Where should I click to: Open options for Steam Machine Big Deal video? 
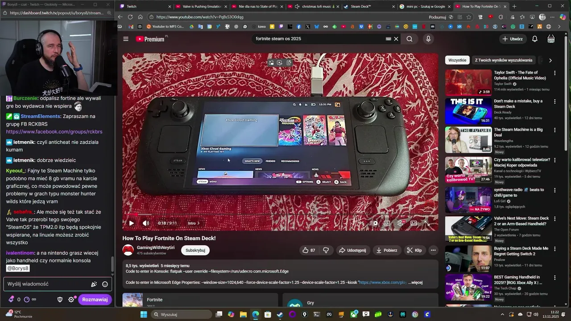coord(555,130)
